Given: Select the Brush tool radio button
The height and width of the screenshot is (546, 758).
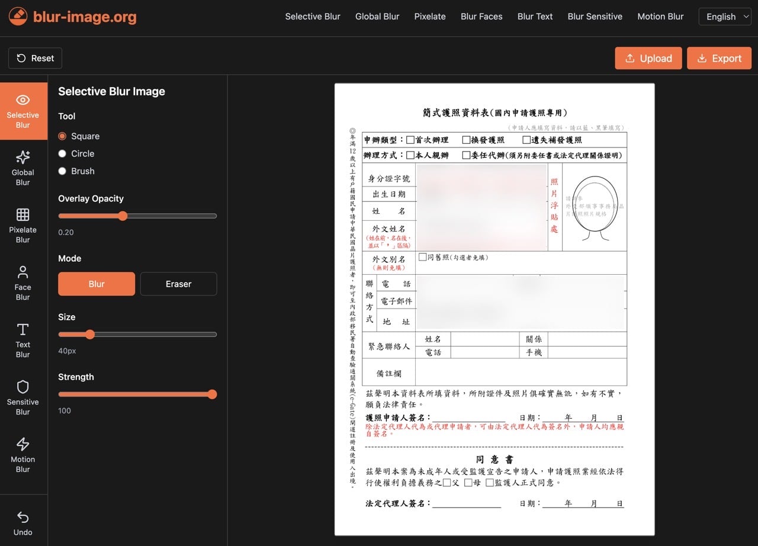Looking at the screenshot, I should click(62, 171).
